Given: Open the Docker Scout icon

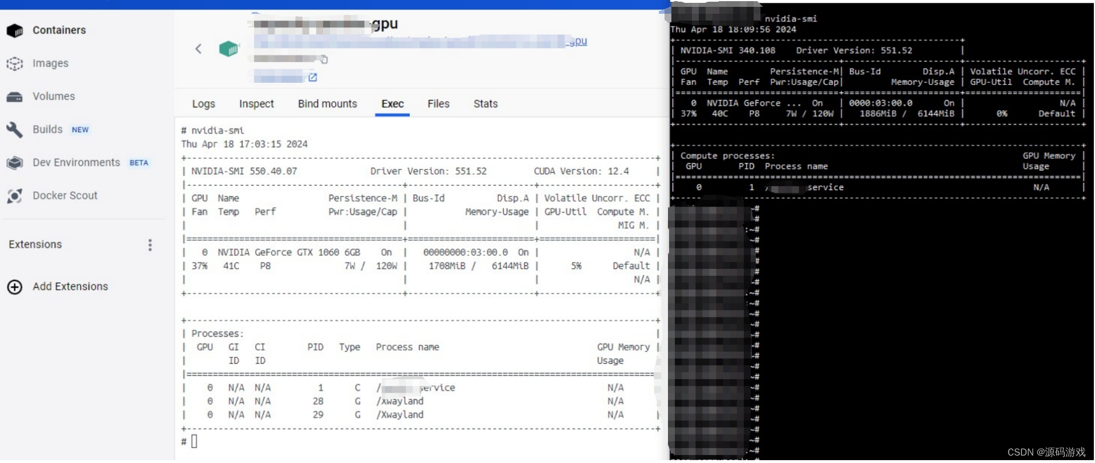Looking at the screenshot, I should [x=15, y=196].
